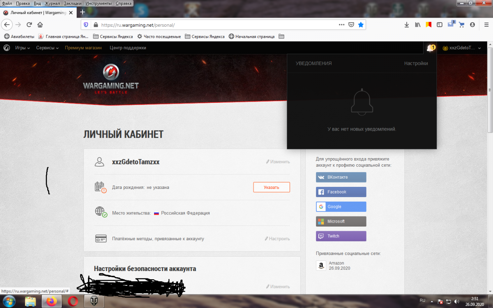Click the blue bookmark star
This screenshot has height=308, width=493.
tap(361, 25)
